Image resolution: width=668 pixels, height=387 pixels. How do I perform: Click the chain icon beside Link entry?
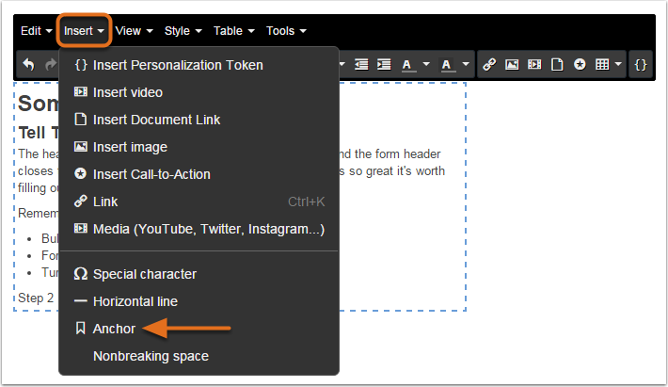click(81, 202)
